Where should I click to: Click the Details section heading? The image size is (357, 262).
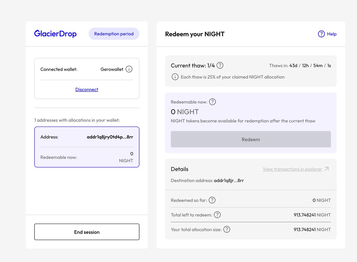click(180, 169)
